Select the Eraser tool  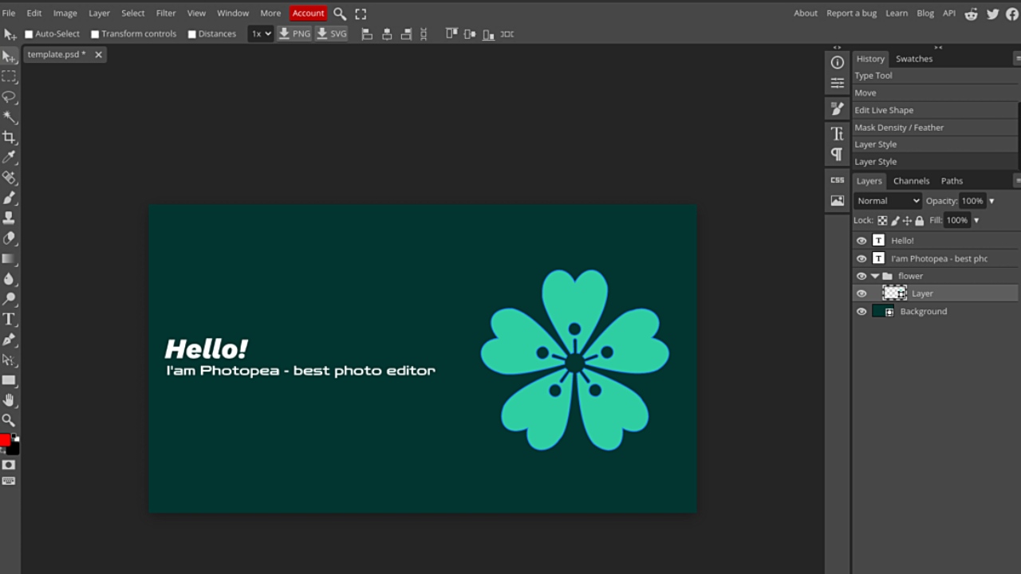pyautogui.click(x=9, y=238)
